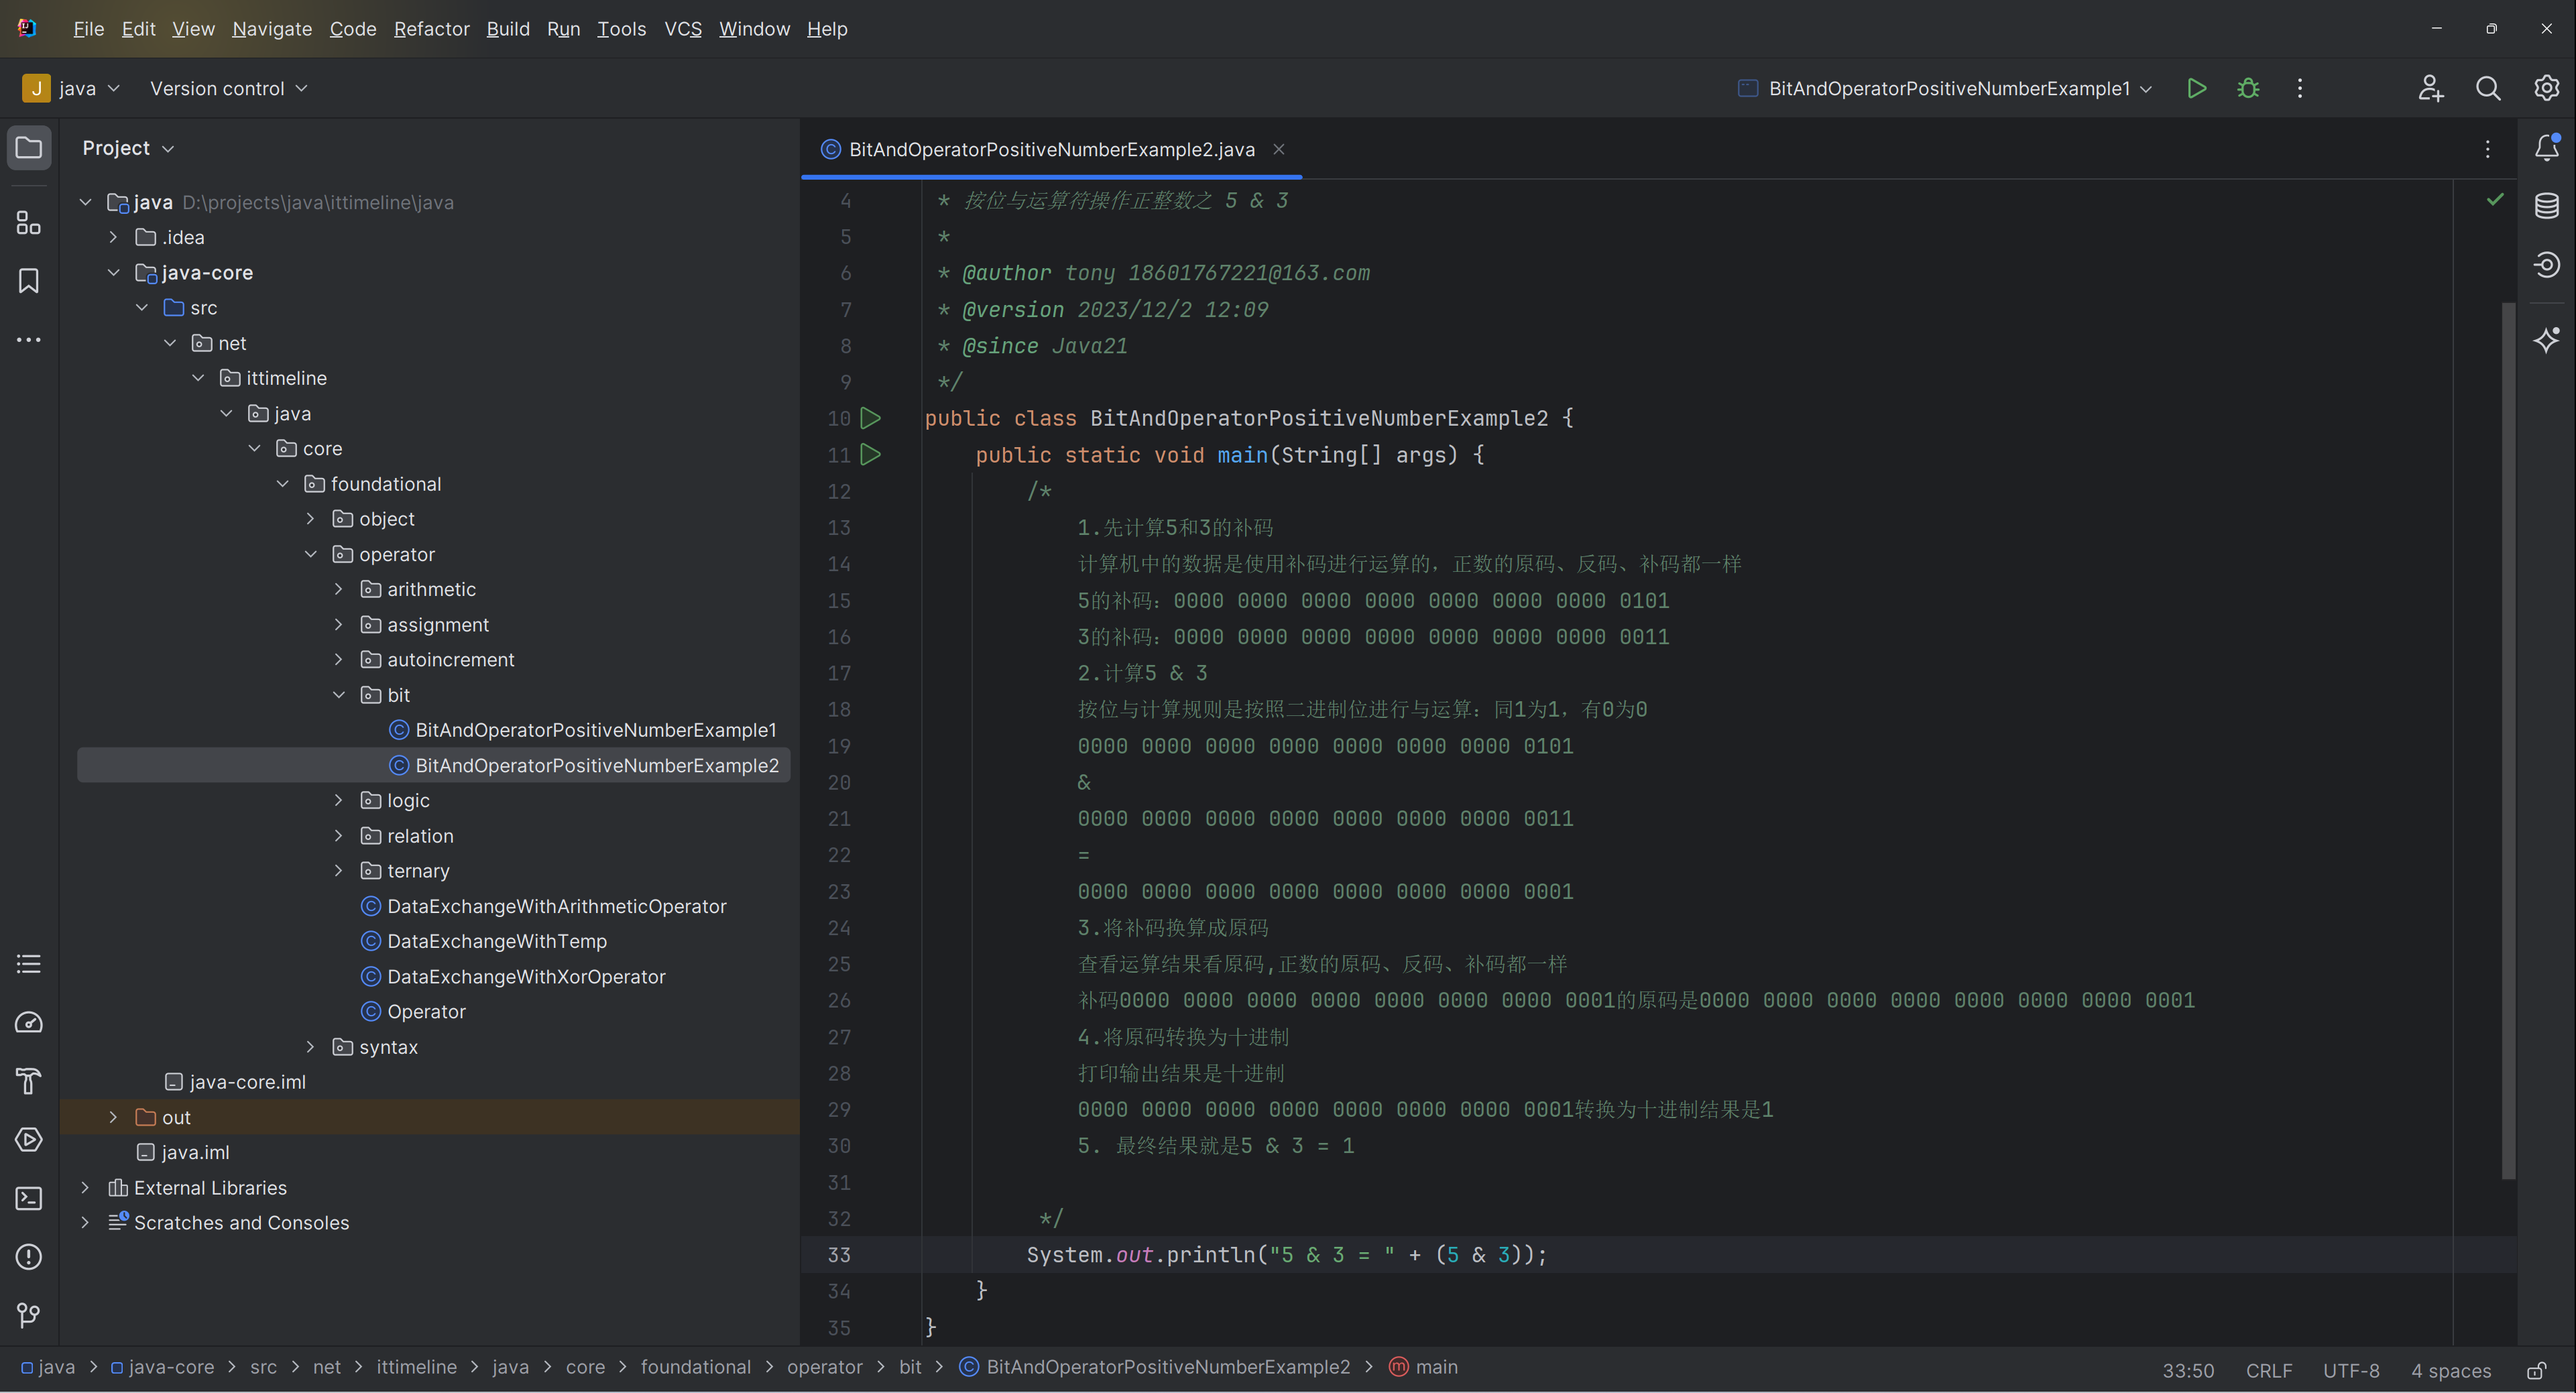
Task: Open run configuration selector dropdown
Action: point(1945,88)
